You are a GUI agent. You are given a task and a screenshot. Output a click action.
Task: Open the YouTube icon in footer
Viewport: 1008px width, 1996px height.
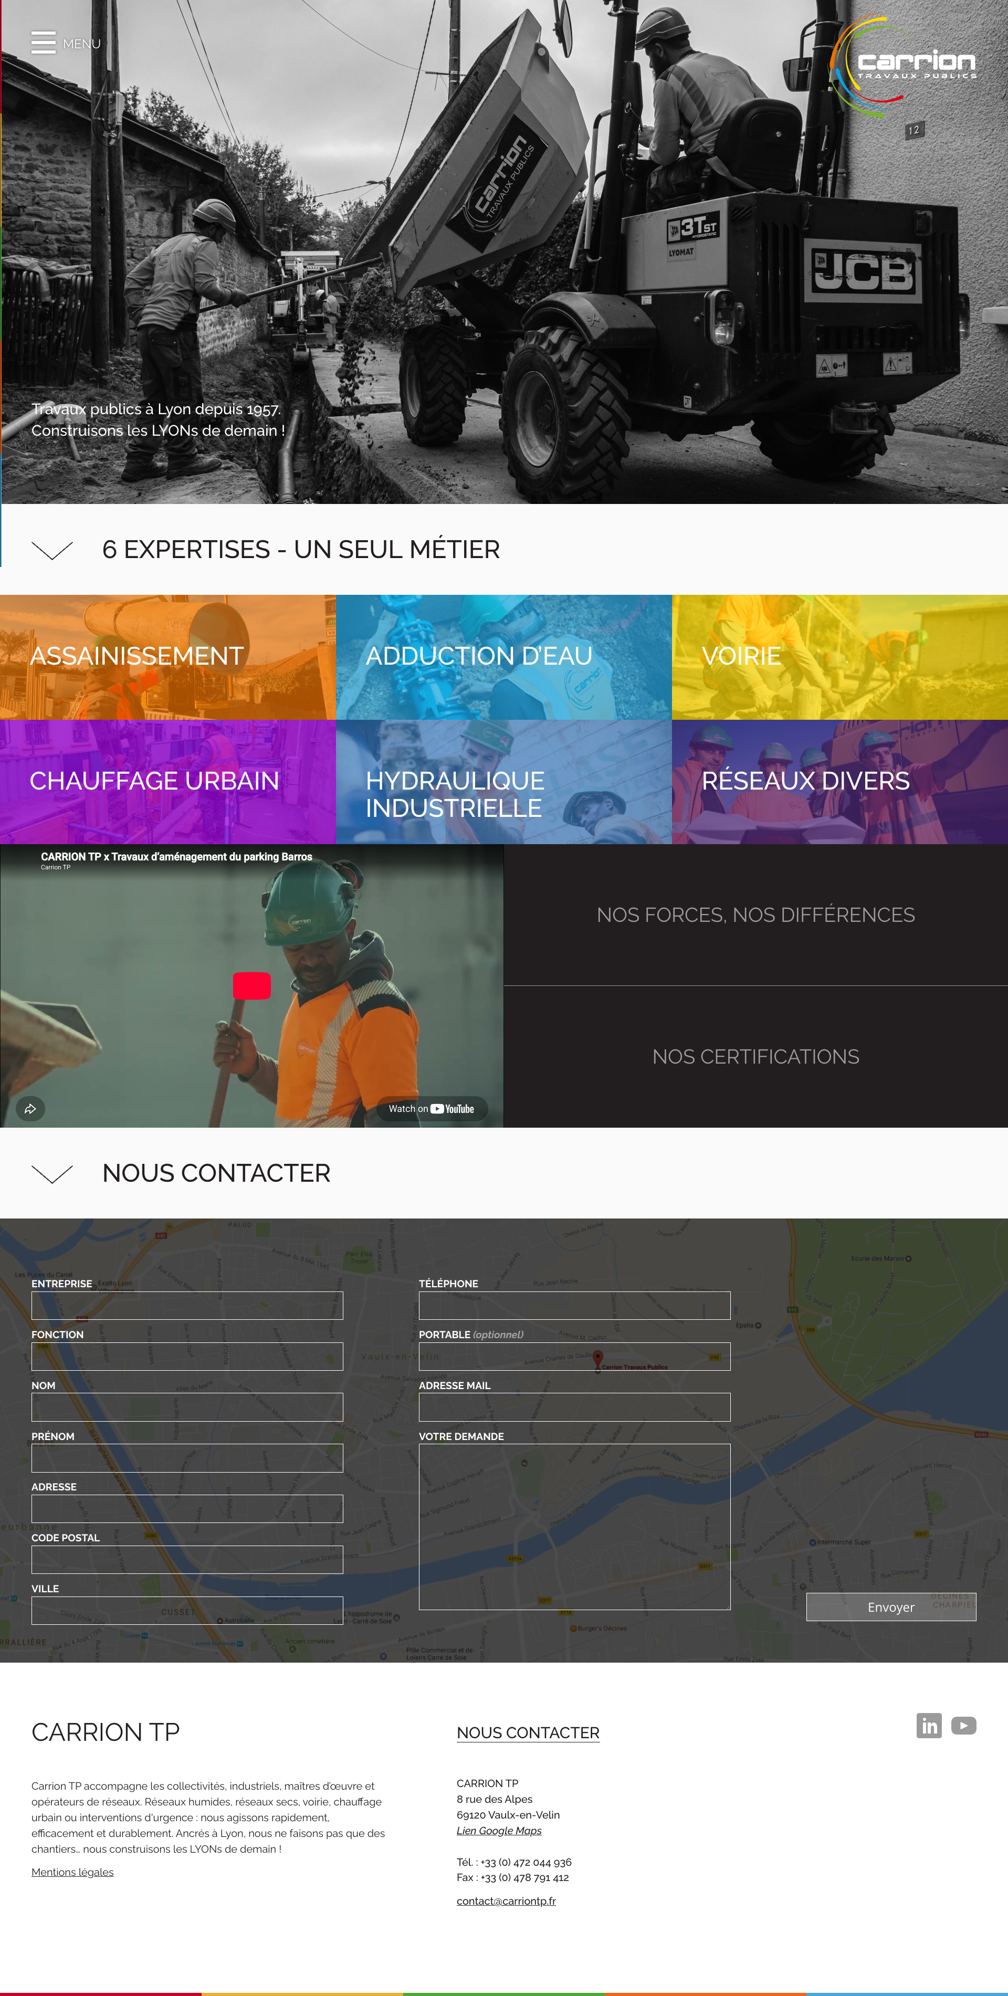pos(964,1726)
